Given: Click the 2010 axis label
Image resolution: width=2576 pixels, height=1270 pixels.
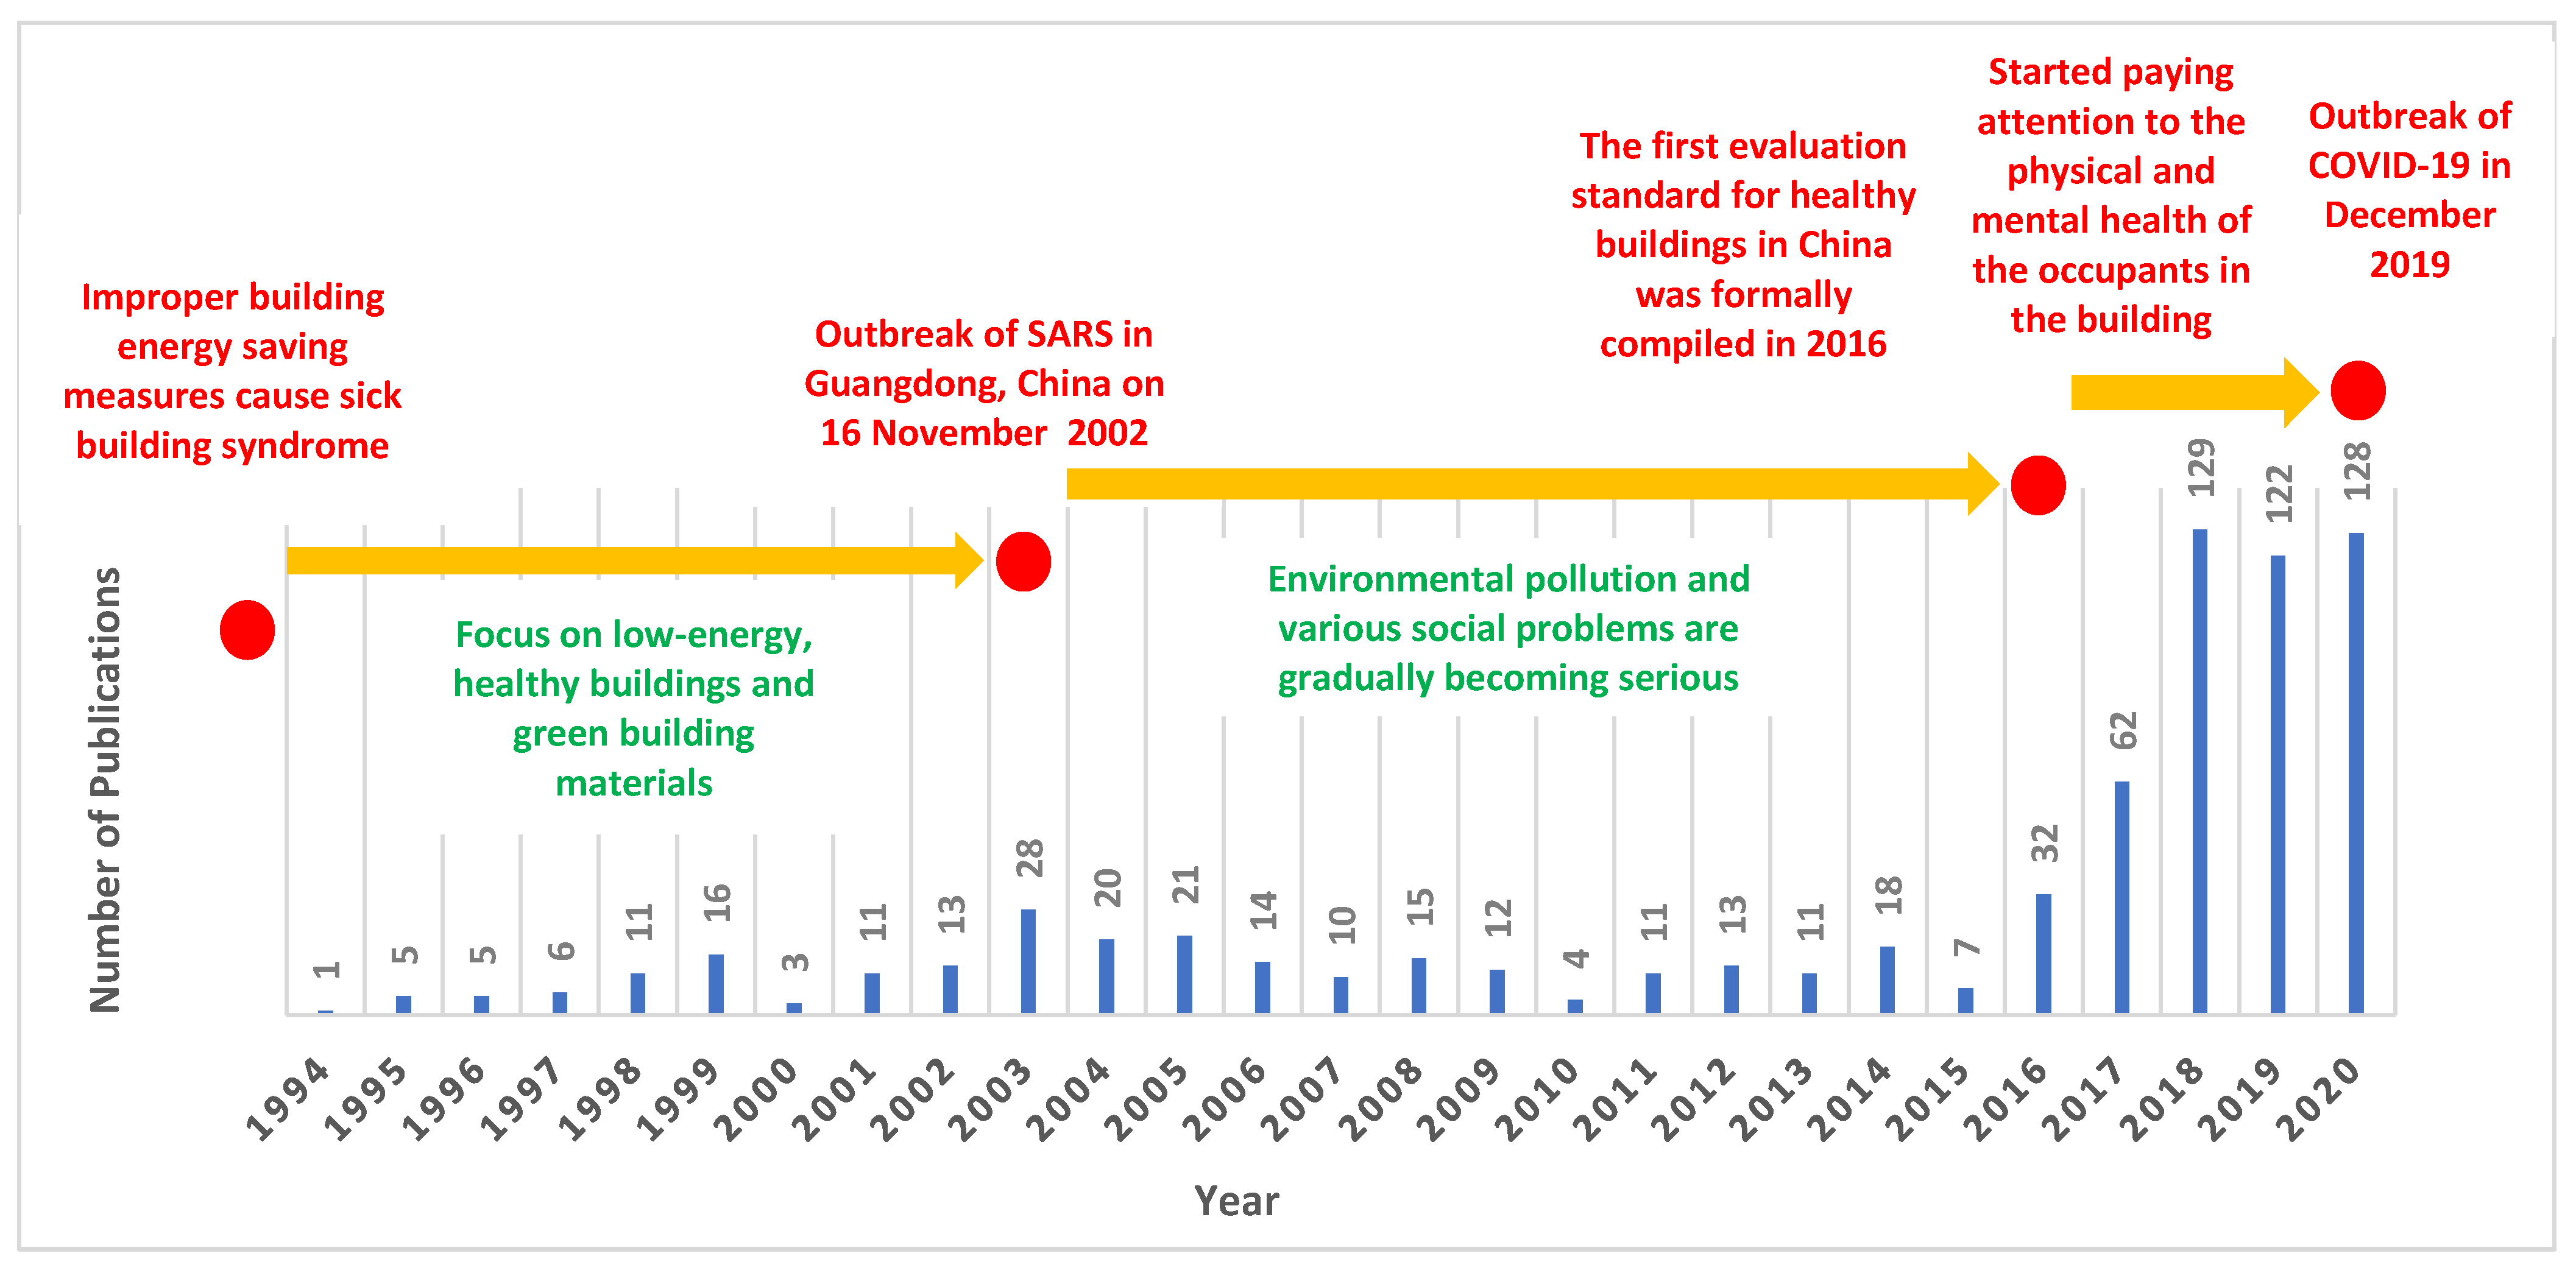Looking at the screenshot, I should [x=1536, y=1099].
